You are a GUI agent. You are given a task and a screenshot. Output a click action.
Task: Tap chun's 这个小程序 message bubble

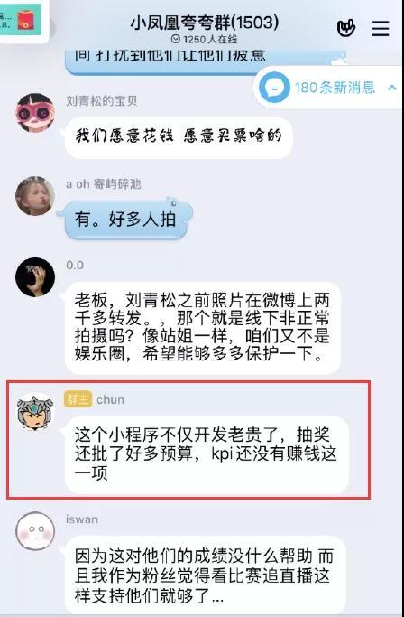point(207,454)
